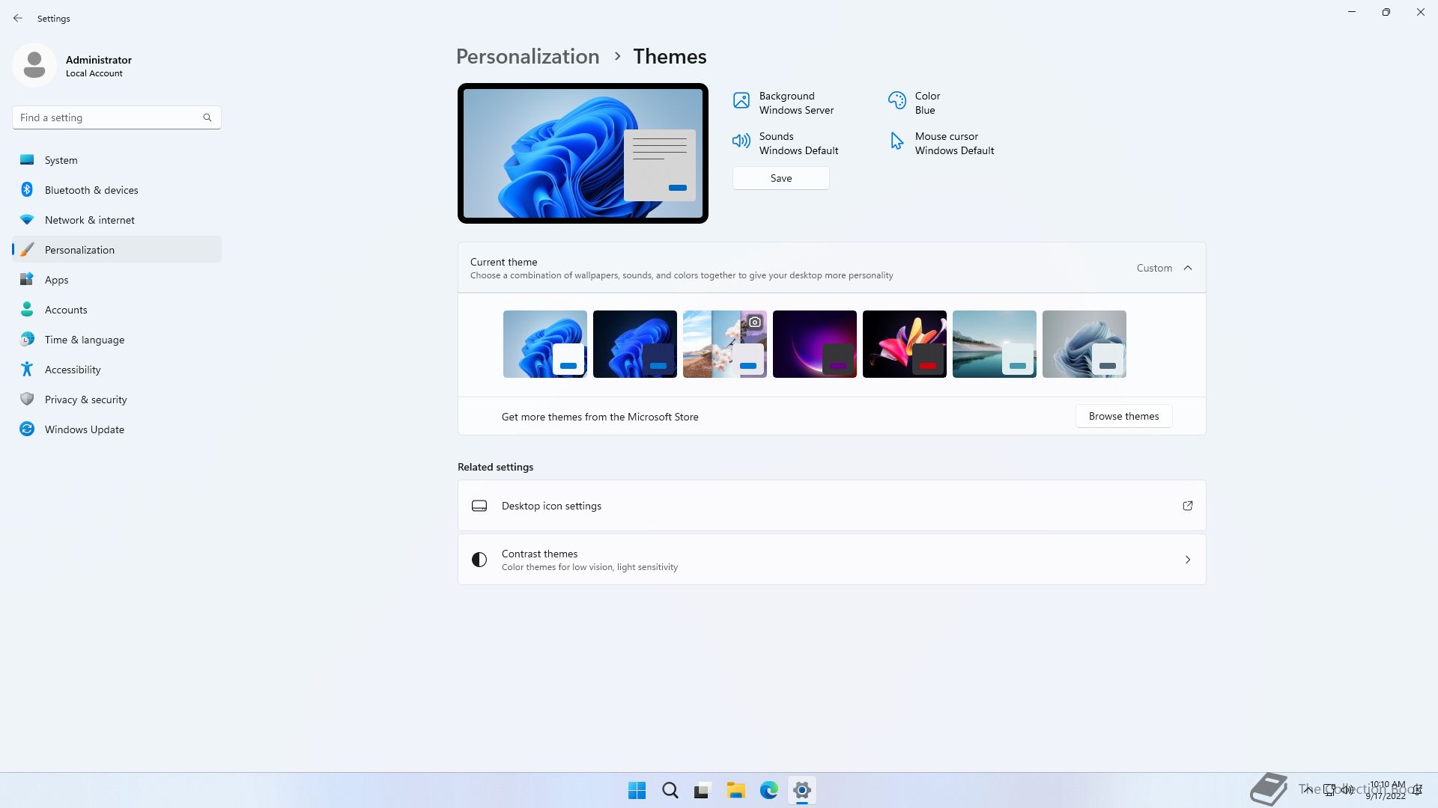This screenshot has width=1438, height=808.
Task: Click the Privacy & security shield icon
Action: [x=27, y=399]
